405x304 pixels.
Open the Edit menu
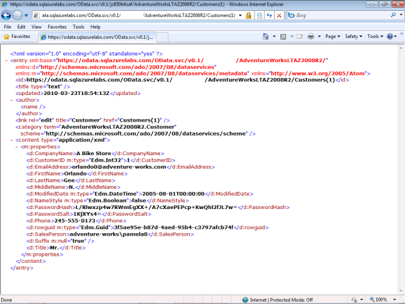21,27
